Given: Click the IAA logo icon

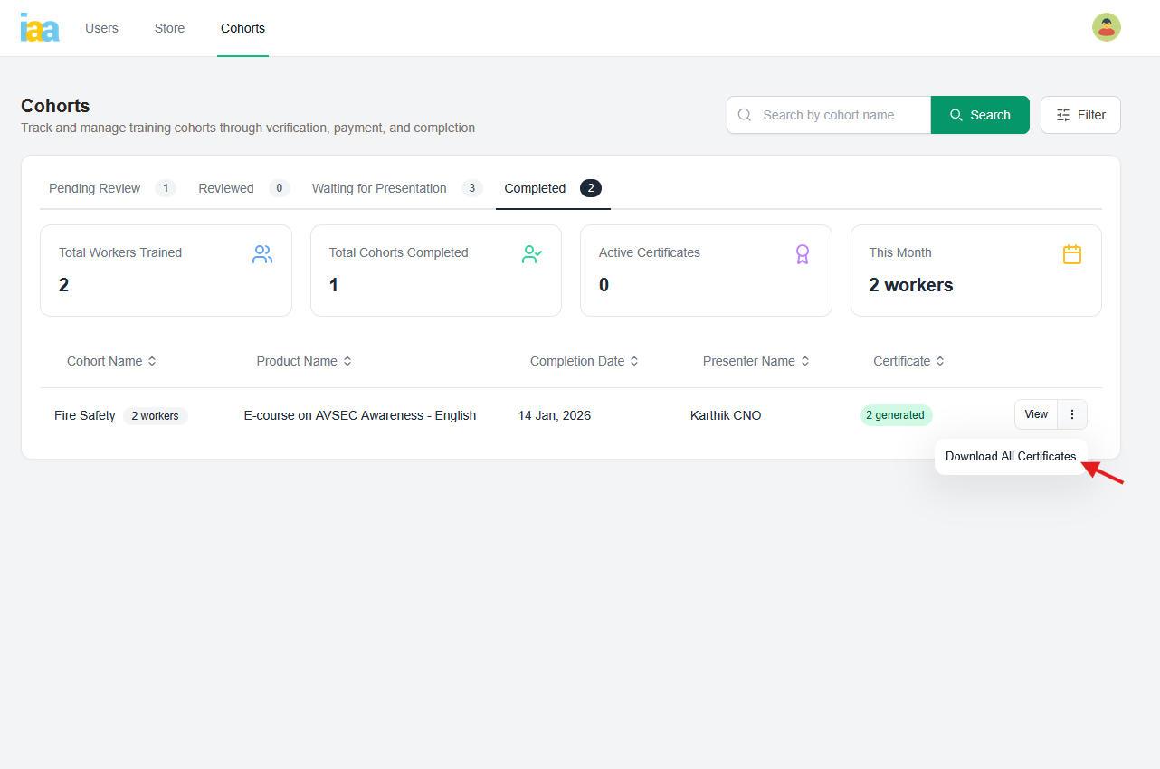Looking at the screenshot, I should click(x=40, y=28).
